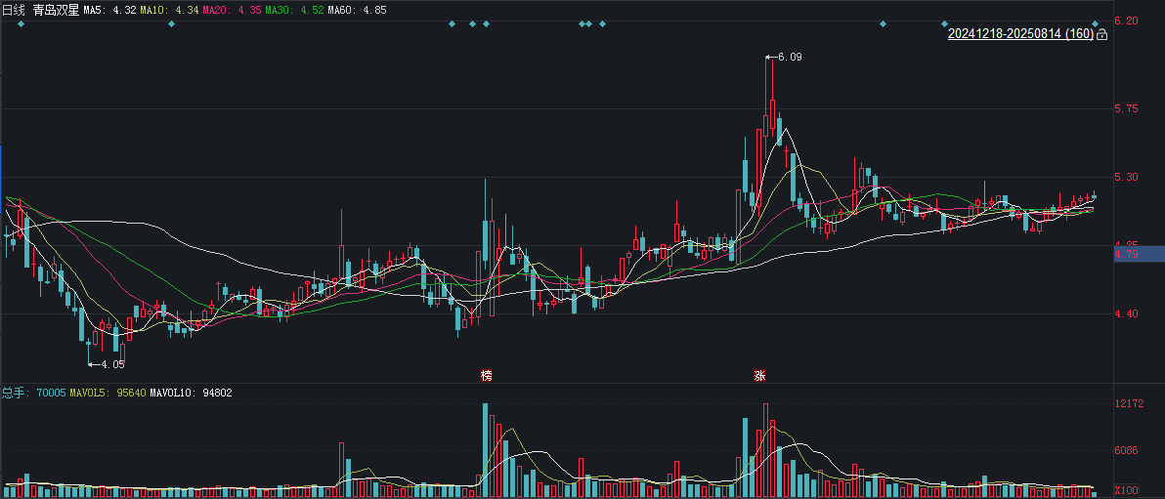Click the 5.75 price axis label
1165x499 pixels.
tap(1127, 108)
